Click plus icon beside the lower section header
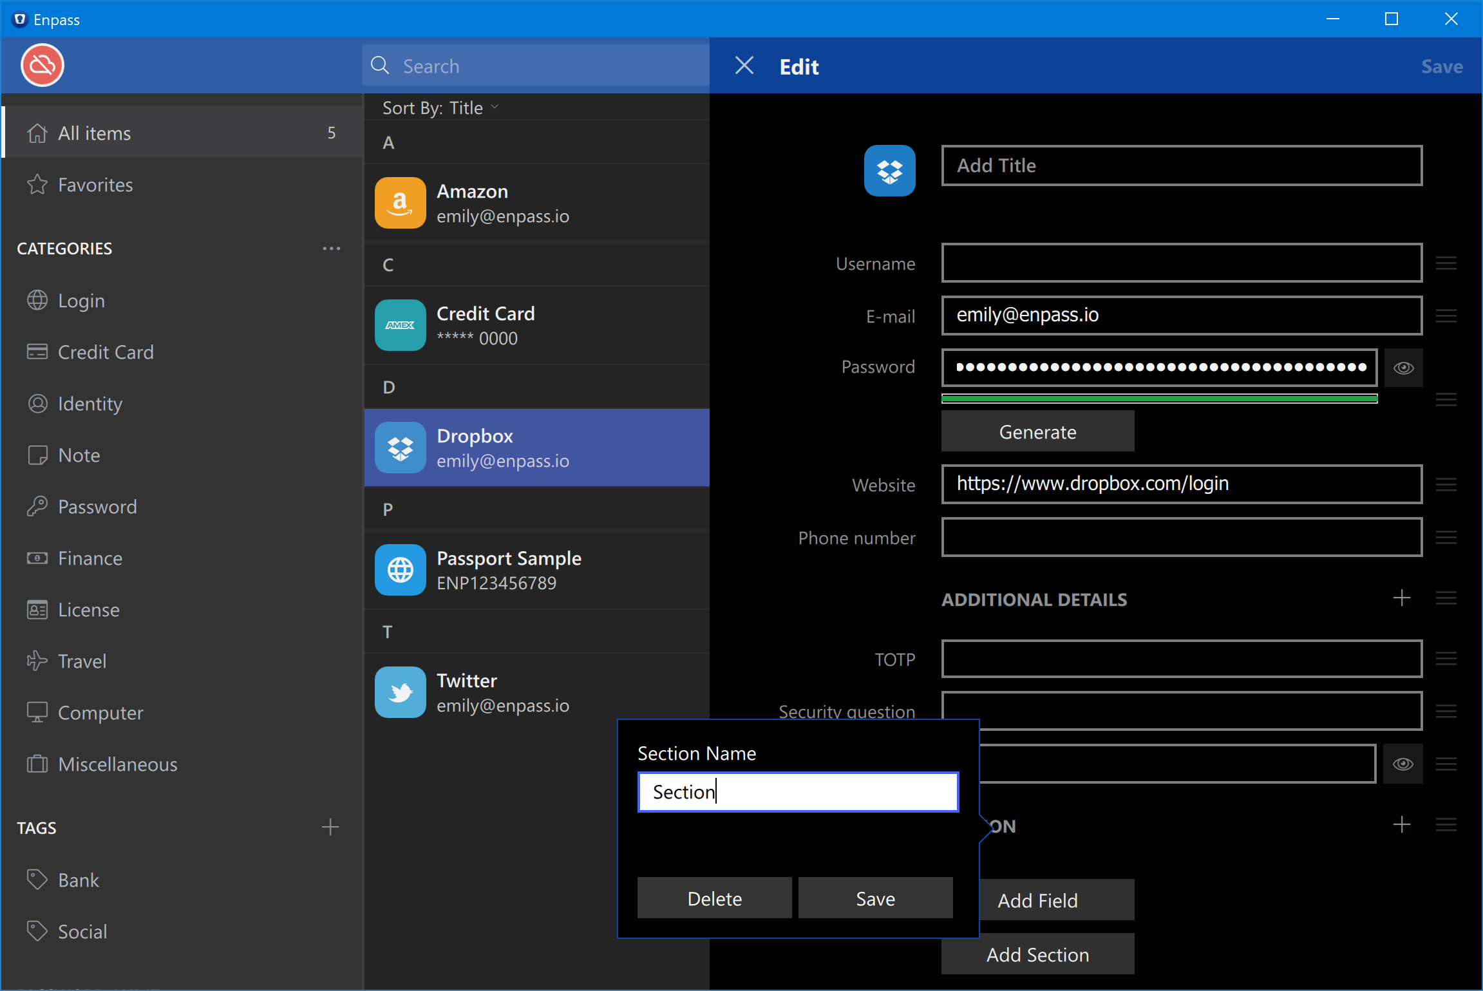Image resolution: width=1483 pixels, height=991 pixels. click(x=1402, y=825)
